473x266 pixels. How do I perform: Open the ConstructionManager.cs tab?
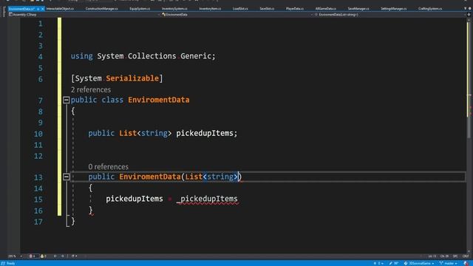pyautogui.click(x=102, y=9)
